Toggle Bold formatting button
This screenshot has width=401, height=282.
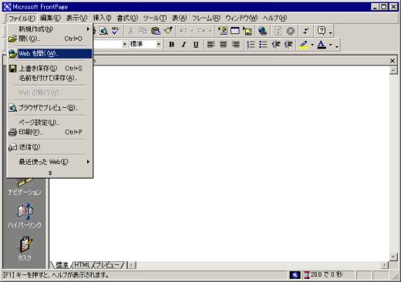coord(171,45)
